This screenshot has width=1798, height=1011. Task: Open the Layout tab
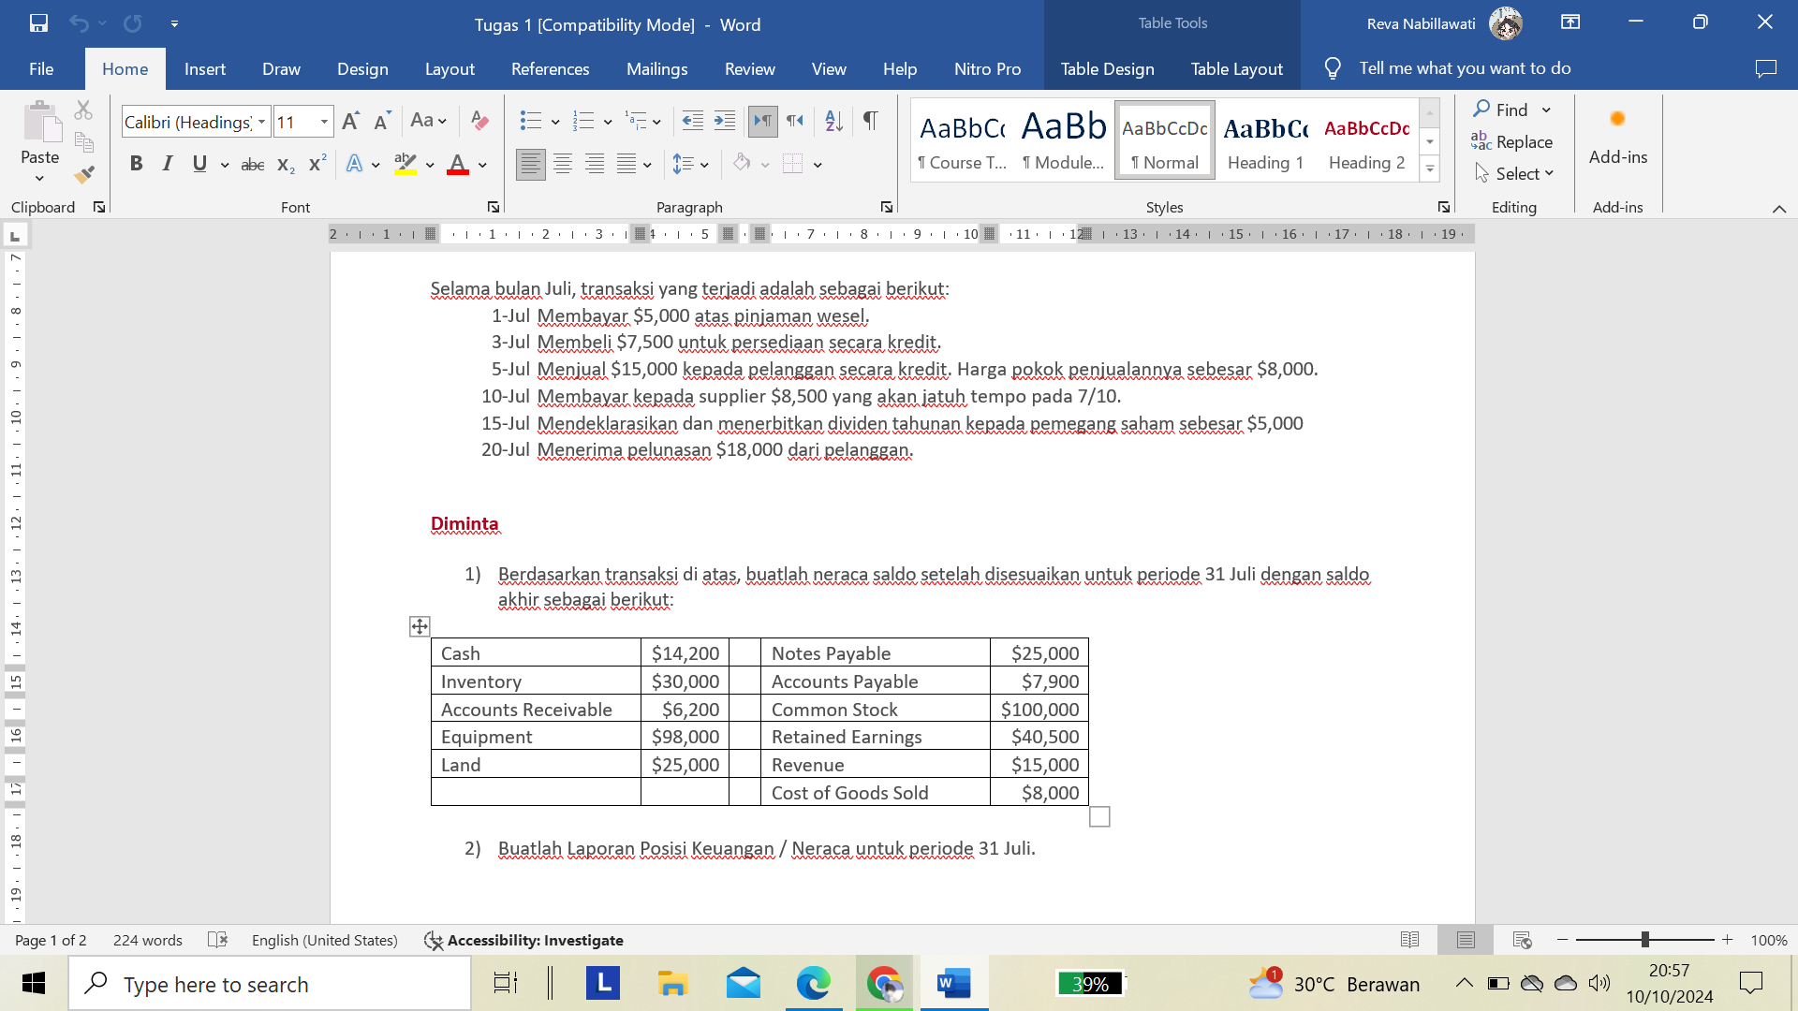449,68
